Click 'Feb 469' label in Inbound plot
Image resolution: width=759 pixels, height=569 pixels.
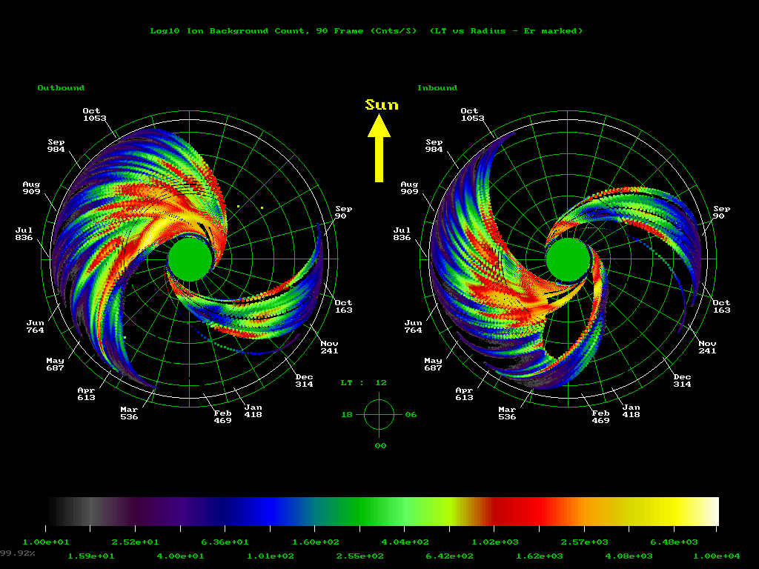click(600, 416)
